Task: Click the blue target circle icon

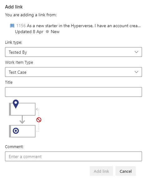Action: point(16,131)
